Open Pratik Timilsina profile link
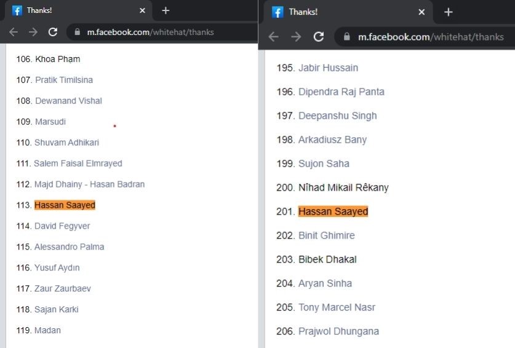The width and height of the screenshot is (515, 348). 64,80
